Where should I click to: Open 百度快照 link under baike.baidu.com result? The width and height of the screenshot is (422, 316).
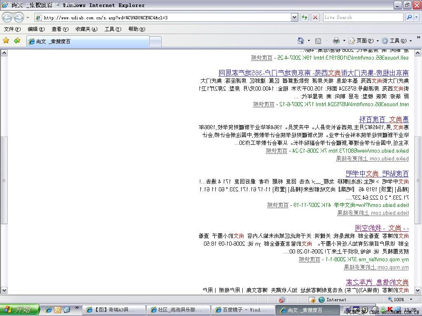tap(277, 151)
